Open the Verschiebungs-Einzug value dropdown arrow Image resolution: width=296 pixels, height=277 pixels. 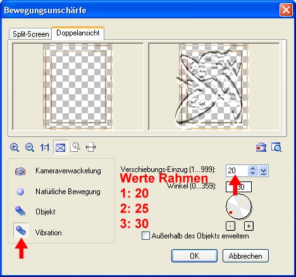tap(263, 171)
